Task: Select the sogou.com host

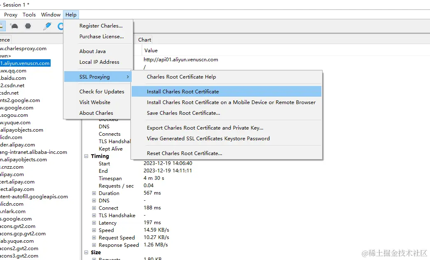Action: click(x=14, y=115)
